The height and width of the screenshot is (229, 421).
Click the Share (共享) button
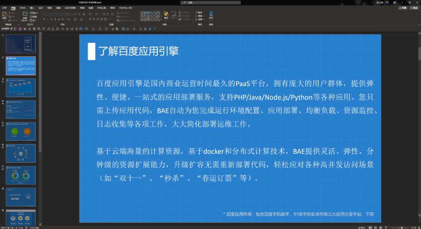click(403, 8)
